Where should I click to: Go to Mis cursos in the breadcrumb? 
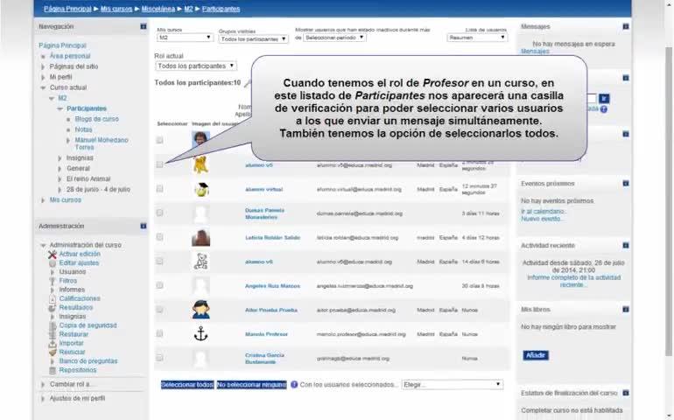[116, 9]
